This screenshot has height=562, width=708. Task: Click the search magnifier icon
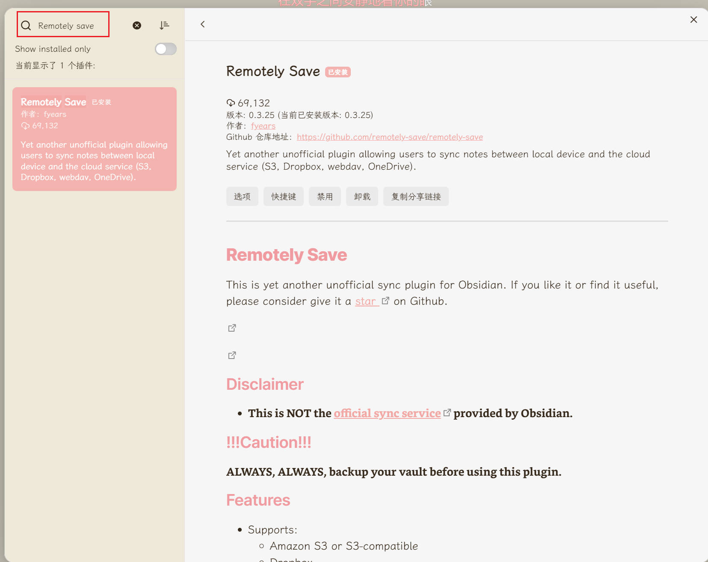tap(26, 26)
